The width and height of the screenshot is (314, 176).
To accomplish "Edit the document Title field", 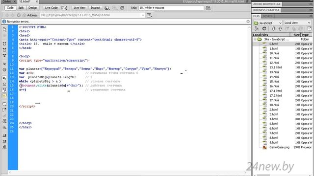I will [171, 8].
